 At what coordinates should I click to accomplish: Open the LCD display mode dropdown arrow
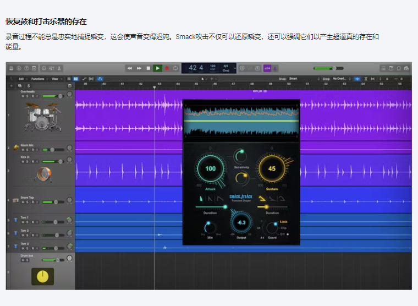(235, 68)
